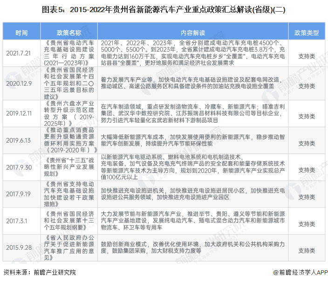Click the 资料来源 前瞻产业研究院 source text
Screen dimensions: 328x282
(x=39, y=273)
